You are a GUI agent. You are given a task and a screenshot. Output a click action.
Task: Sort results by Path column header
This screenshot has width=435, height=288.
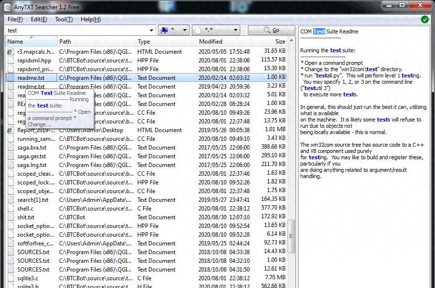click(96, 42)
